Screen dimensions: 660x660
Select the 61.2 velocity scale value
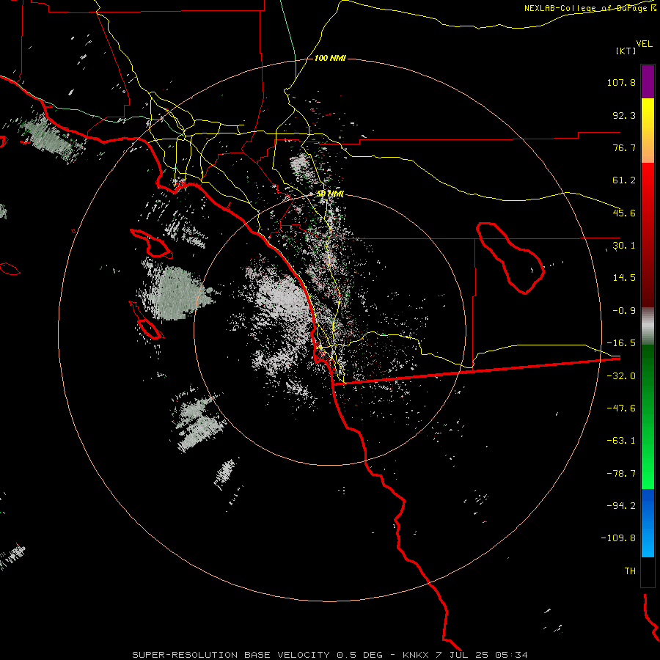tap(624, 180)
